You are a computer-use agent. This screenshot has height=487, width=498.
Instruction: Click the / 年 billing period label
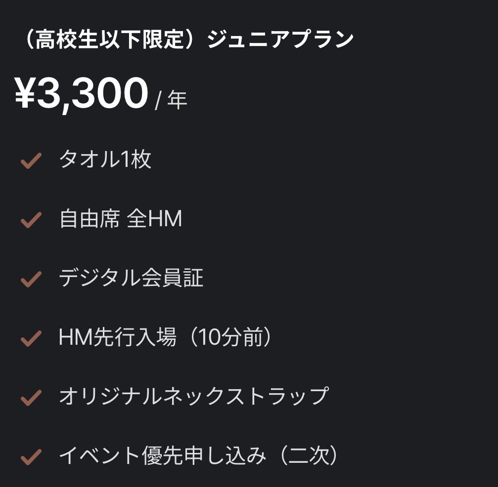point(171,101)
